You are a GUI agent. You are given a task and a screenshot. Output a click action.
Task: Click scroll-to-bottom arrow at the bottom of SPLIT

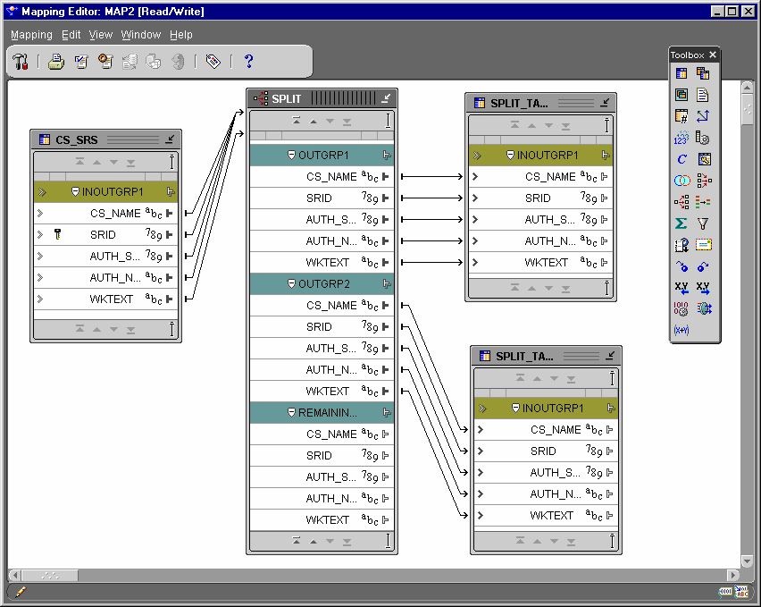point(347,542)
